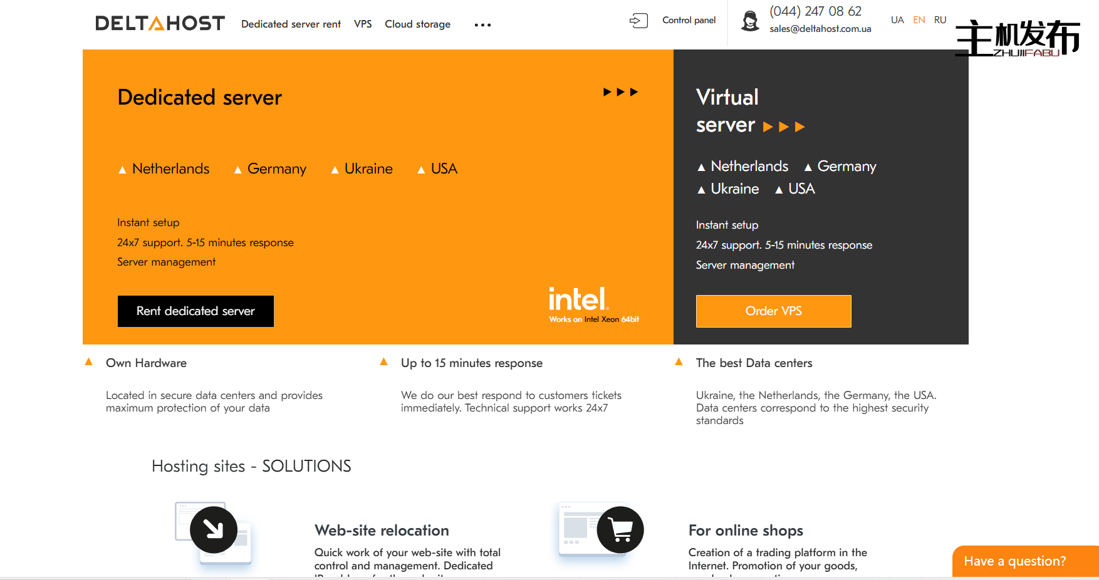Click the orange triple arrows beside Virtual server

tap(783, 127)
